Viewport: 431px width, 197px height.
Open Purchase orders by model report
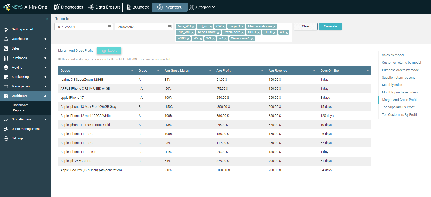[401, 70]
